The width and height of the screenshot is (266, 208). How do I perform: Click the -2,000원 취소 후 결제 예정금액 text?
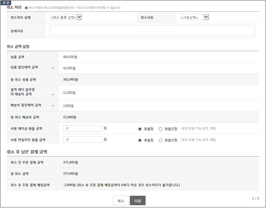pyautogui.click(x=121, y=185)
